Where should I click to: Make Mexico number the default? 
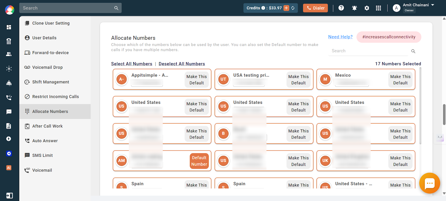[x=400, y=80]
